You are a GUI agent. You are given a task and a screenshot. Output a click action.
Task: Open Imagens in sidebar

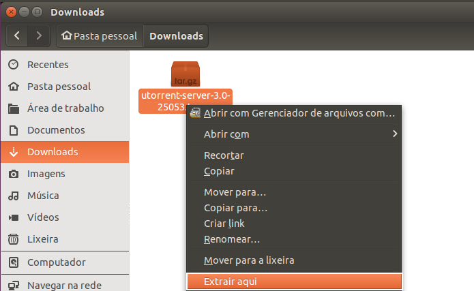pyautogui.click(x=65, y=174)
